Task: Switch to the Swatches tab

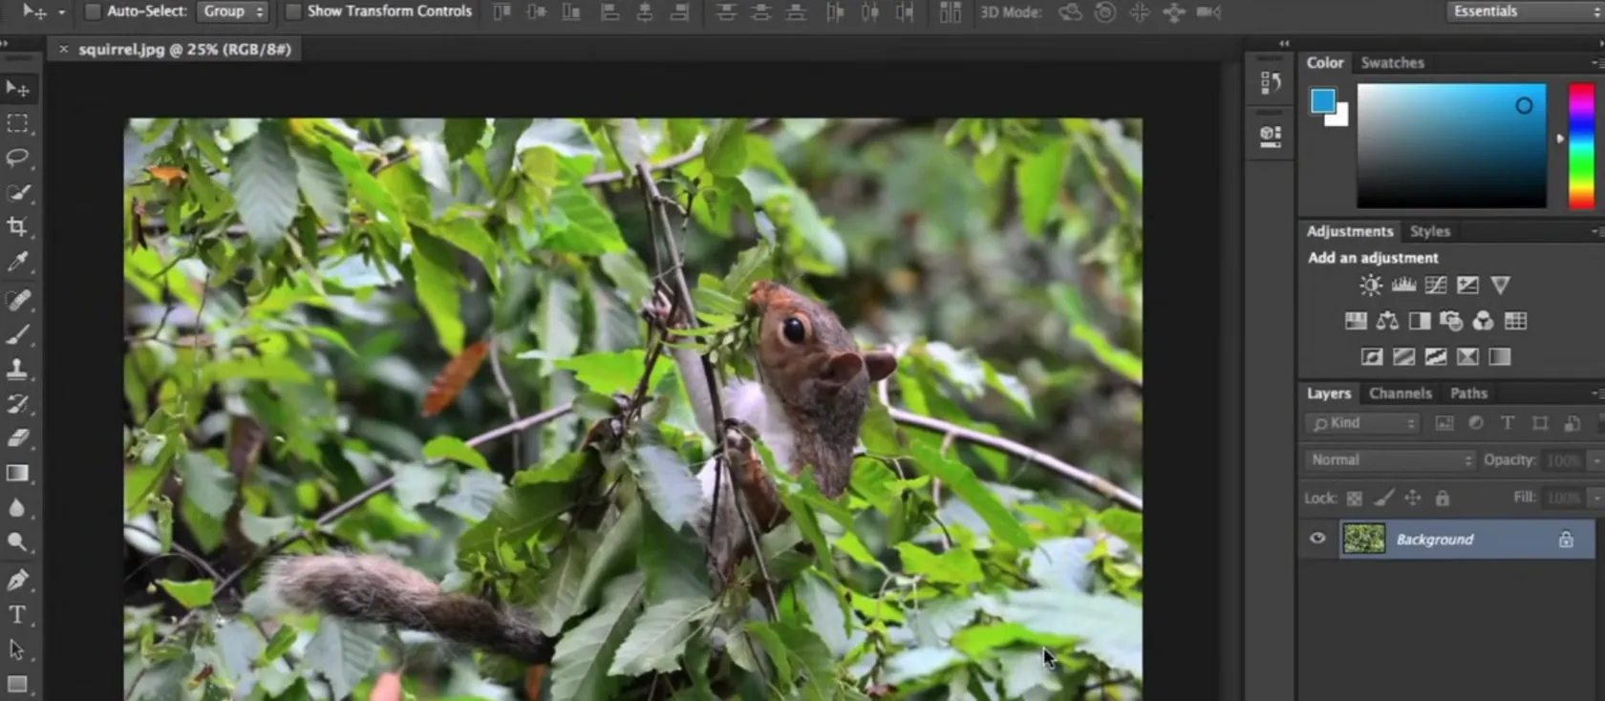Action: click(x=1392, y=63)
